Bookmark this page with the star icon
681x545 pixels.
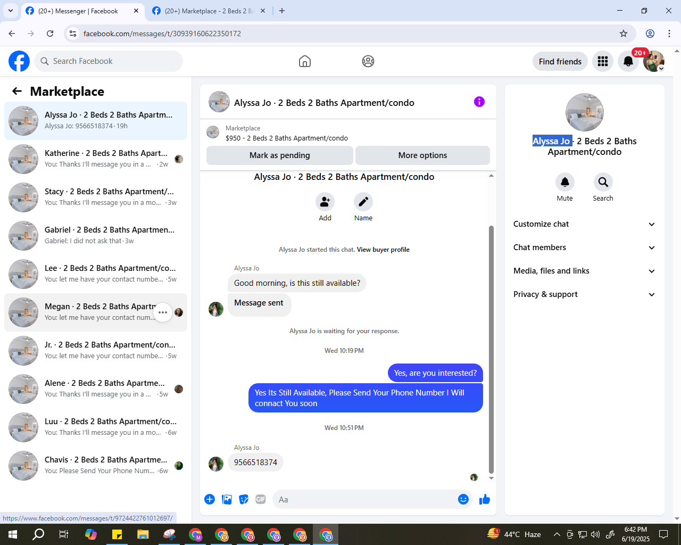coord(624,34)
